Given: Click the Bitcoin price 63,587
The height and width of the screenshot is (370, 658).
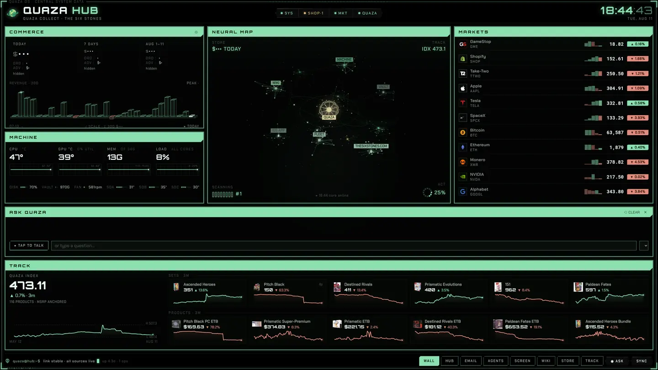Looking at the screenshot, I should point(616,133).
